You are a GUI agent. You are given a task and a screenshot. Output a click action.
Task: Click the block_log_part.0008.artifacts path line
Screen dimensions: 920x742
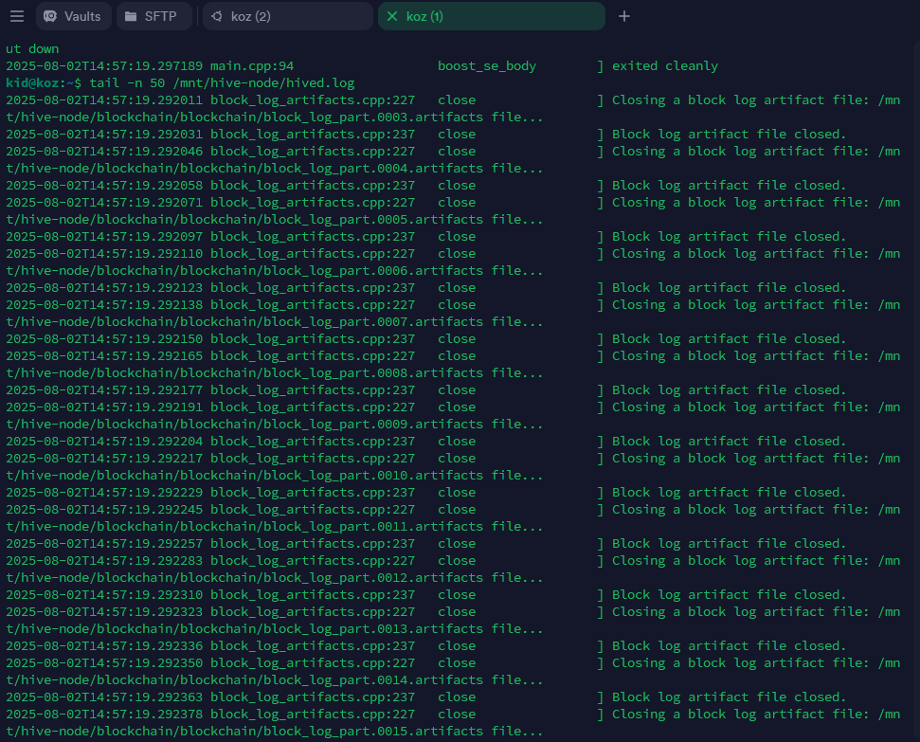[x=275, y=372]
